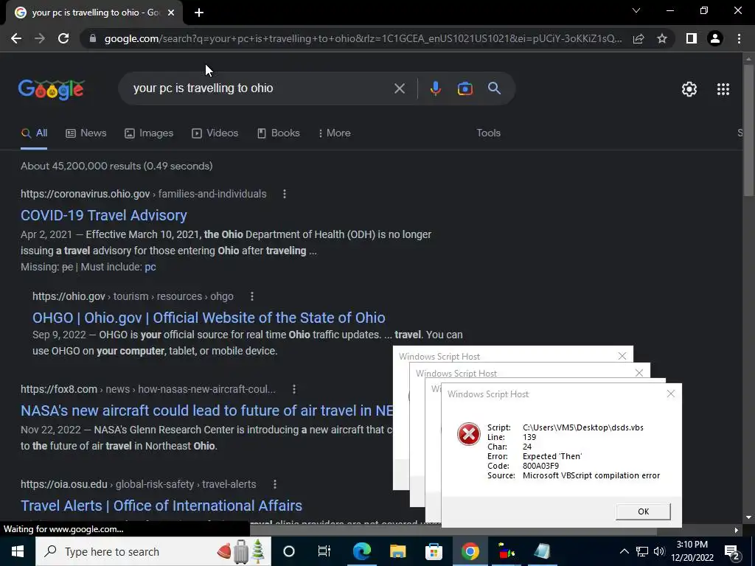Open OHGO Ohio.gov result link
Screen dimensions: 755x566
tap(209, 318)
